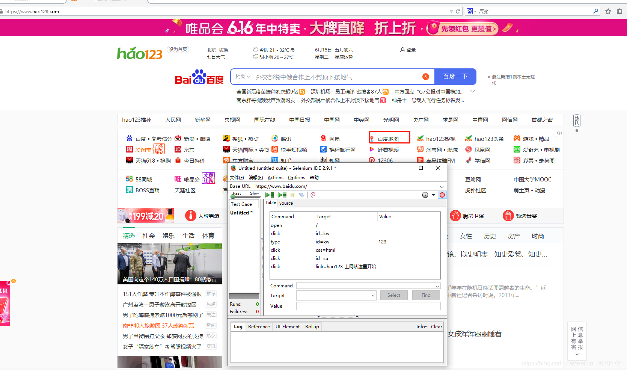Close the floating red packet ad

tap(14, 281)
